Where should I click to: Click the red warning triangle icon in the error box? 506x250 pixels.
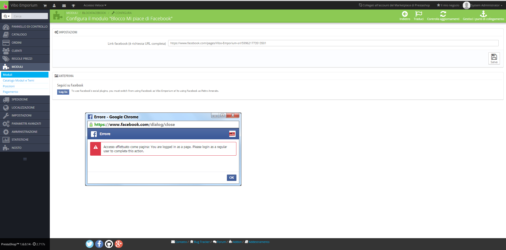coord(96,147)
